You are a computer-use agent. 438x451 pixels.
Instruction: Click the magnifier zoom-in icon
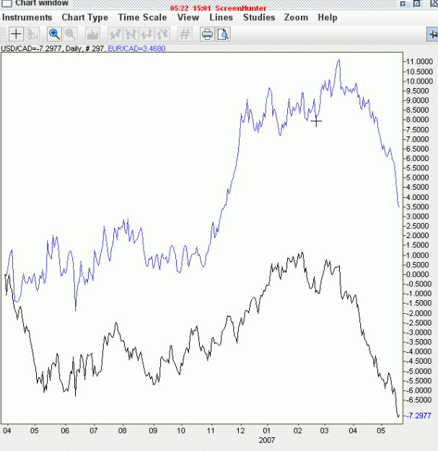(54, 34)
